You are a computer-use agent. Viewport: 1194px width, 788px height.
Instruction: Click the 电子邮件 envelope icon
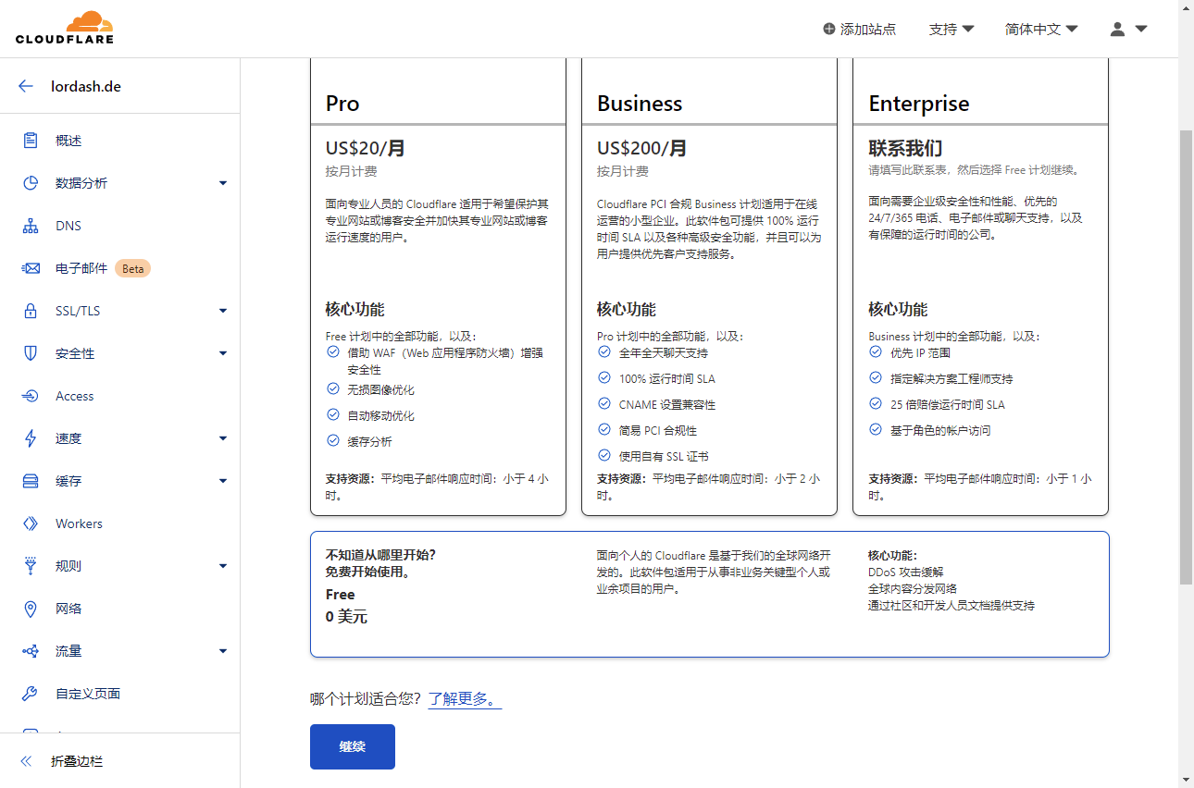[31, 268]
